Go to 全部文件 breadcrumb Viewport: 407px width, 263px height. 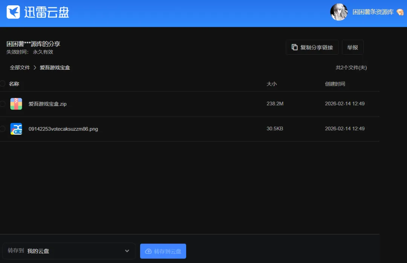(20, 67)
